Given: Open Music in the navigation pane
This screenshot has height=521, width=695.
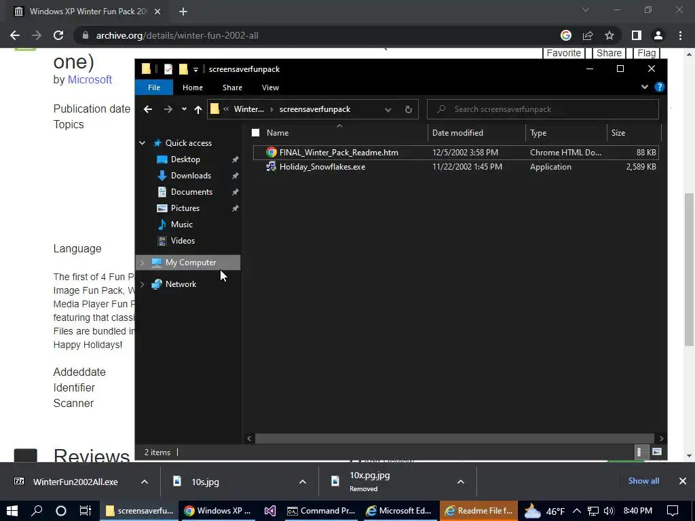Looking at the screenshot, I should (182, 224).
